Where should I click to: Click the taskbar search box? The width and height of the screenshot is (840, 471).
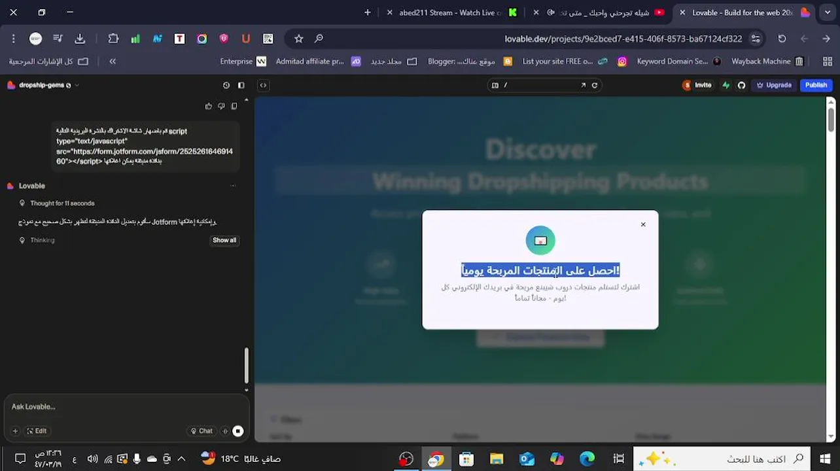pyautogui.click(x=723, y=459)
